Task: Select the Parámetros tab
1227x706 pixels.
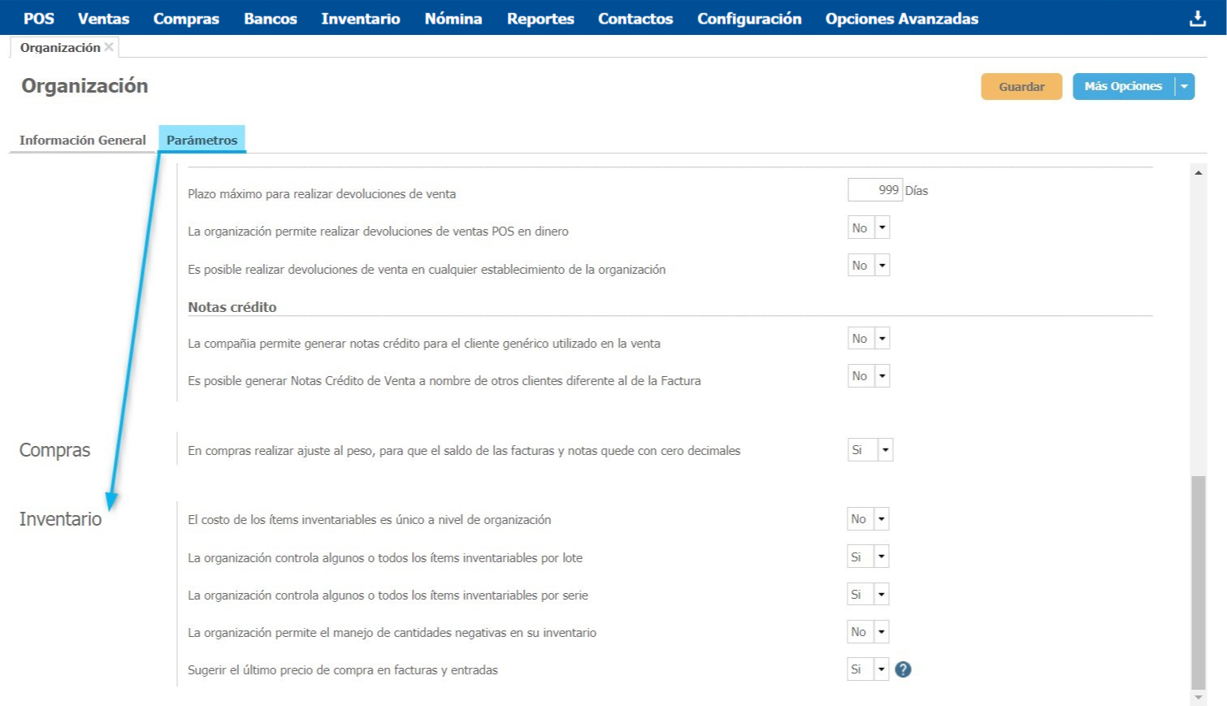Action: (202, 140)
